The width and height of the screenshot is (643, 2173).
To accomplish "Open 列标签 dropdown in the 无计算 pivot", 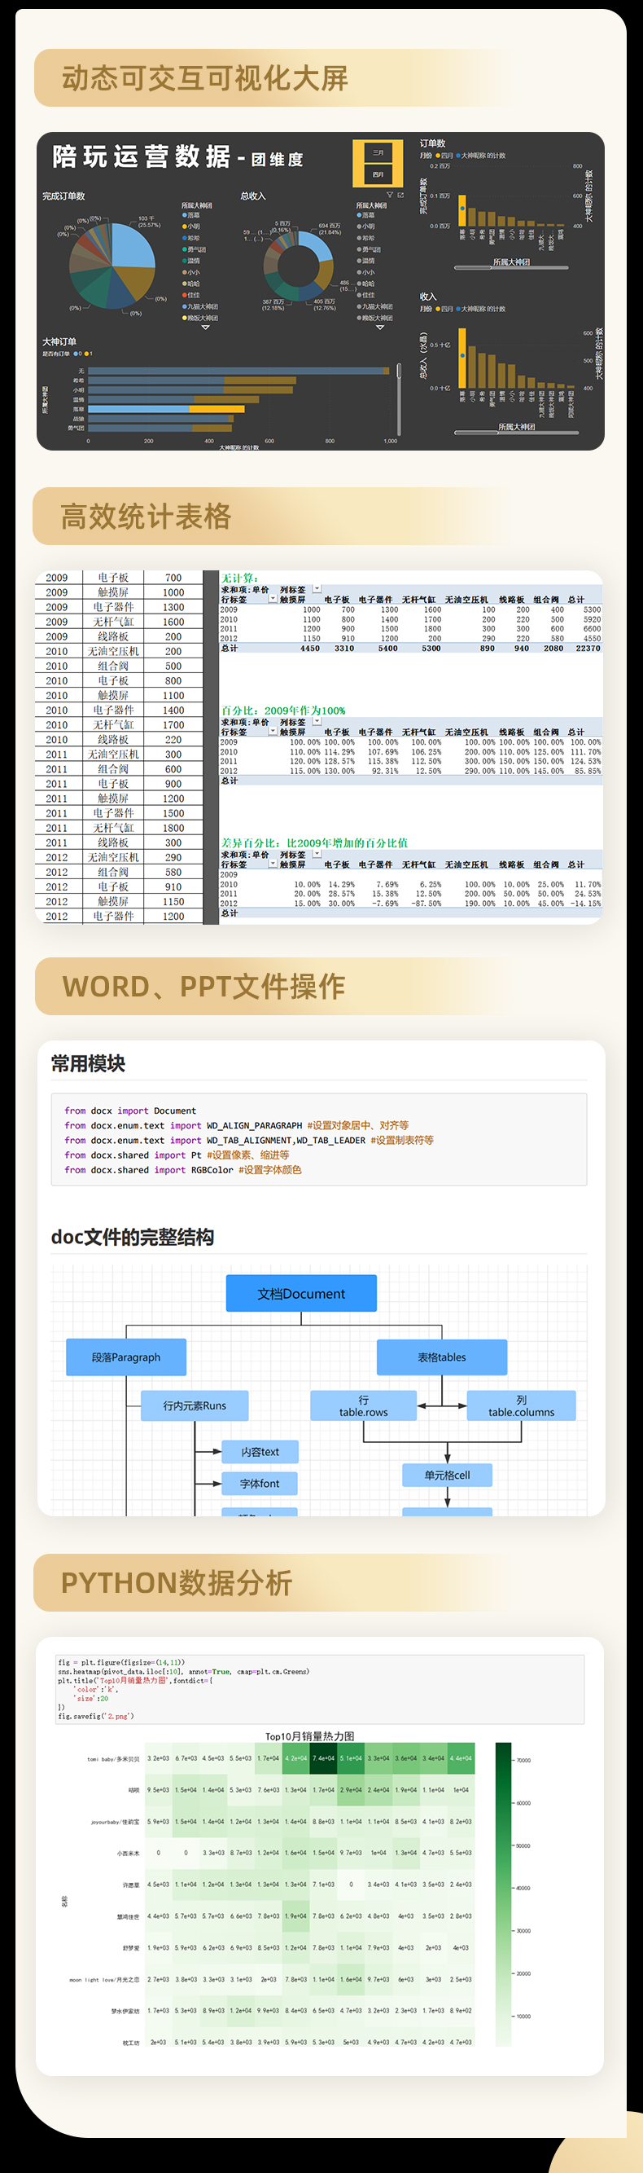I will click(317, 589).
